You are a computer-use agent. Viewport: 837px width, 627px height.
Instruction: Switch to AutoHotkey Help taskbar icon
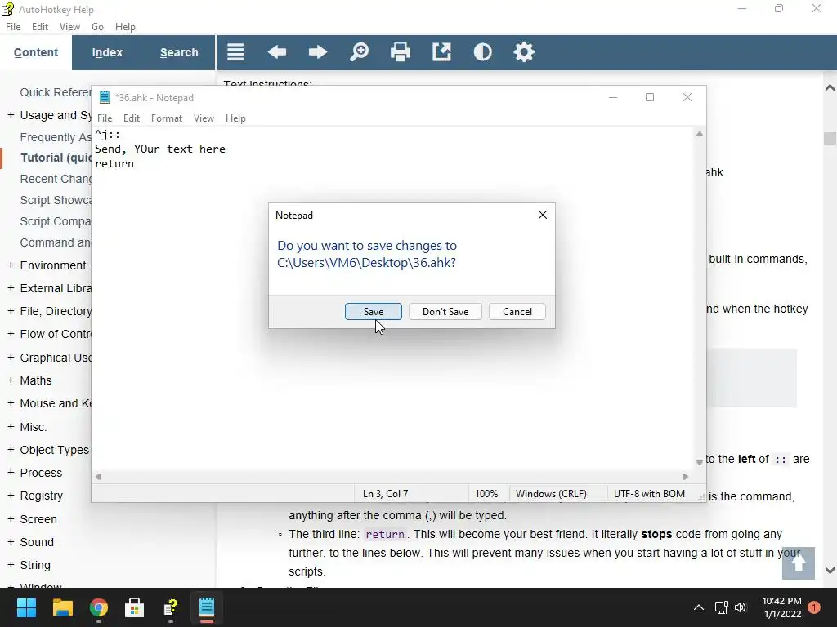click(170, 607)
